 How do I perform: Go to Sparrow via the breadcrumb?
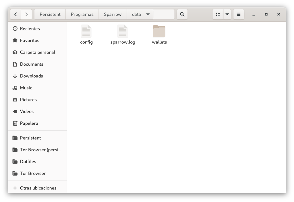(113, 14)
